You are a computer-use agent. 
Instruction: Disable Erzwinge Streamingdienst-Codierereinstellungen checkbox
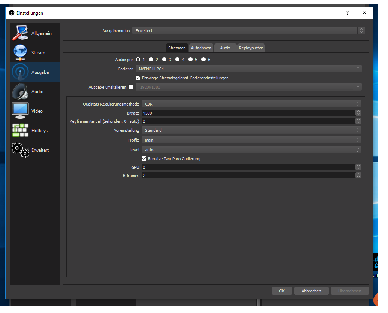[138, 78]
